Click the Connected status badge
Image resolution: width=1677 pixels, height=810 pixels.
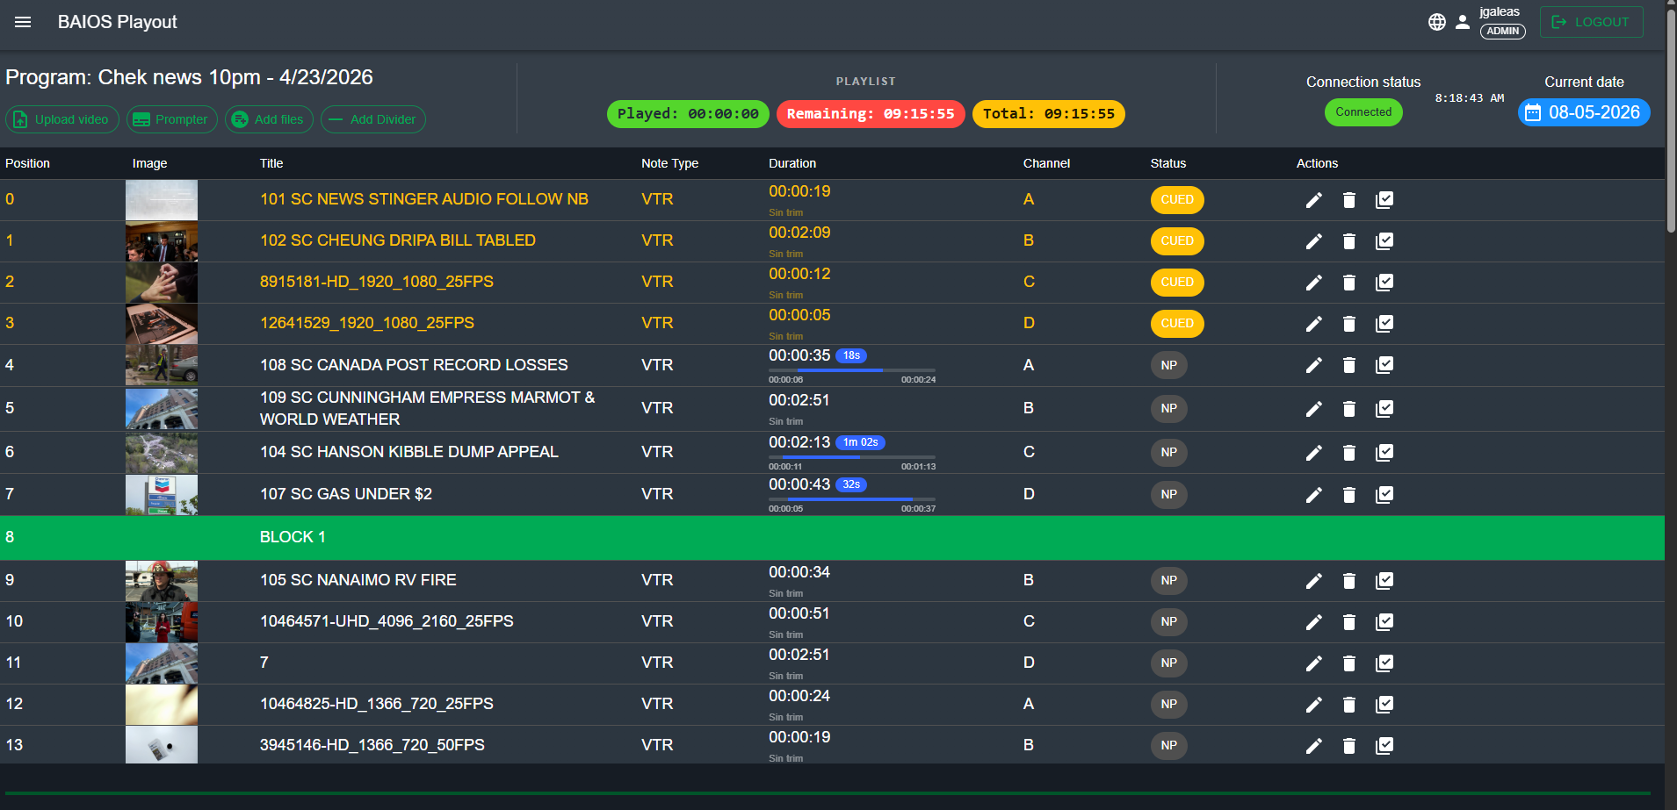point(1363,112)
